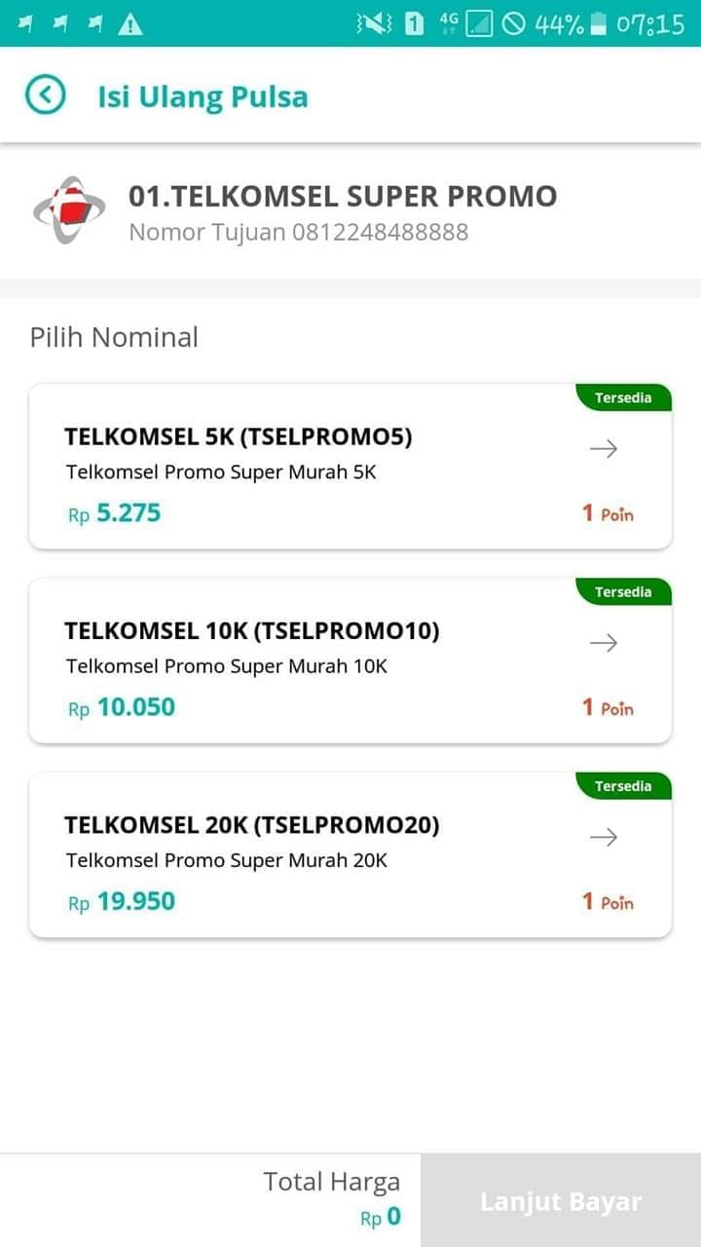Screen dimensions: 701x1247
Task: Tap the warning triangle status icon
Action: coord(130,24)
